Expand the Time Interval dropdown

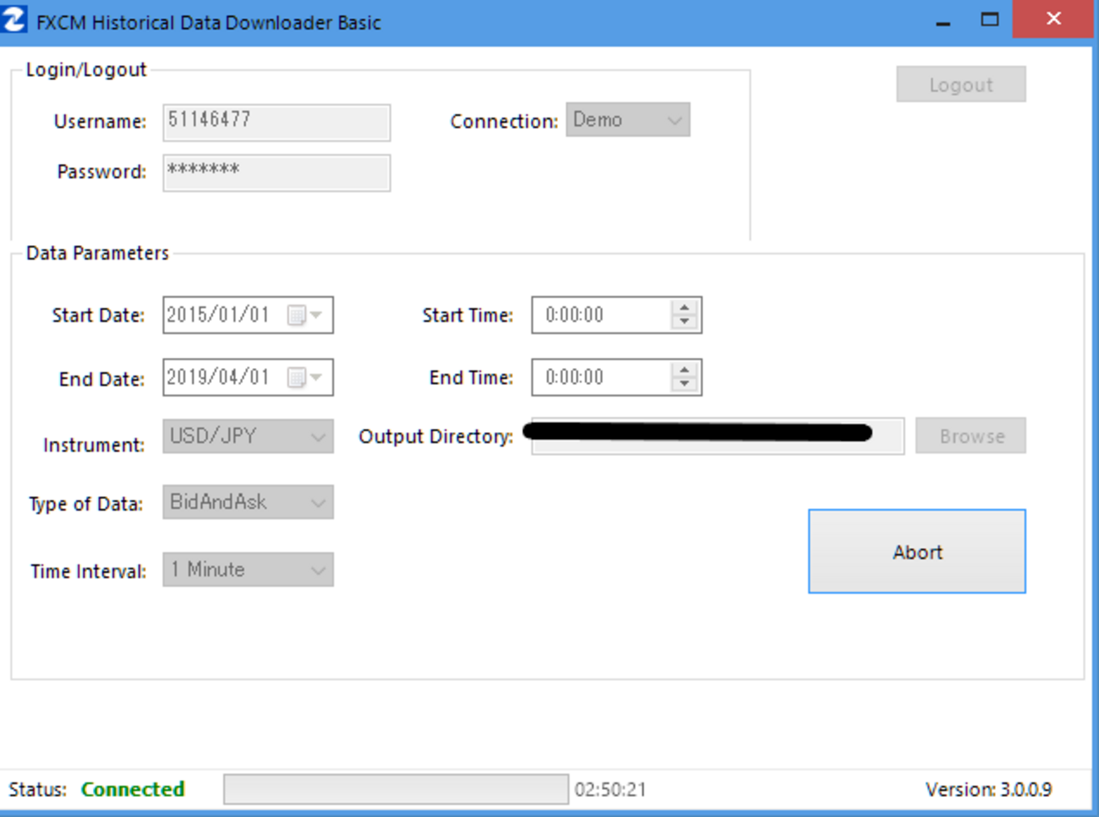click(x=249, y=570)
